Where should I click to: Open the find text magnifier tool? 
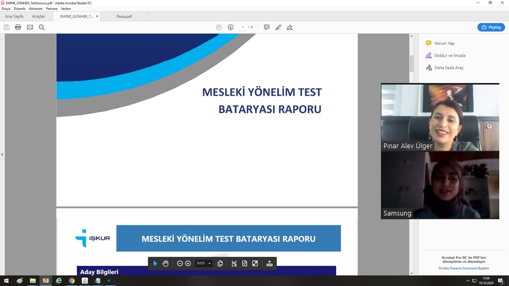(x=42, y=27)
